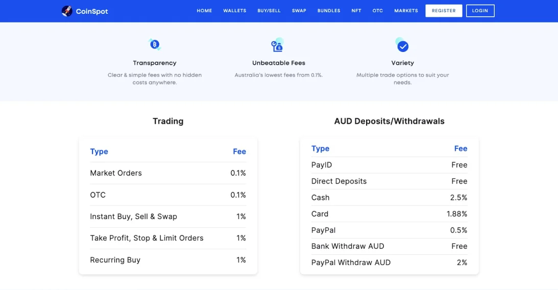Open the OTC nav item
Image resolution: width=558 pixels, height=290 pixels.
coord(378,11)
